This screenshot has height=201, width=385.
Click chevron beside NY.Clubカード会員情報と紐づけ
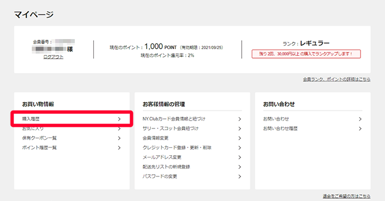point(239,119)
